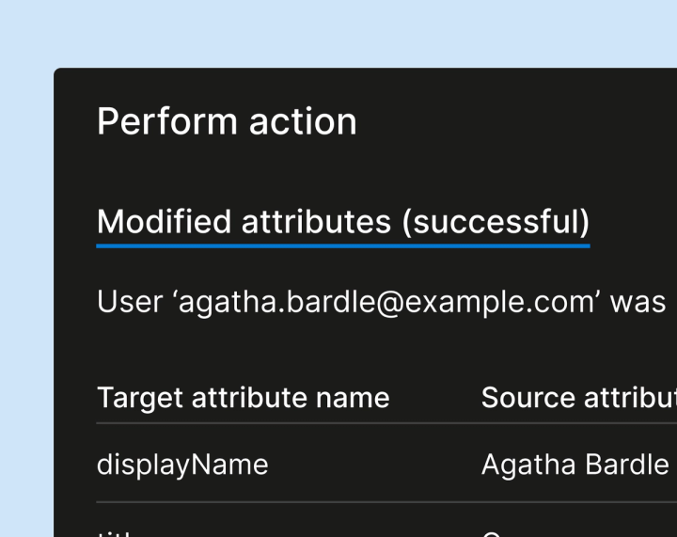
Task: Select the "Modified attributes (successful)" tab
Action: coord(343,222)
